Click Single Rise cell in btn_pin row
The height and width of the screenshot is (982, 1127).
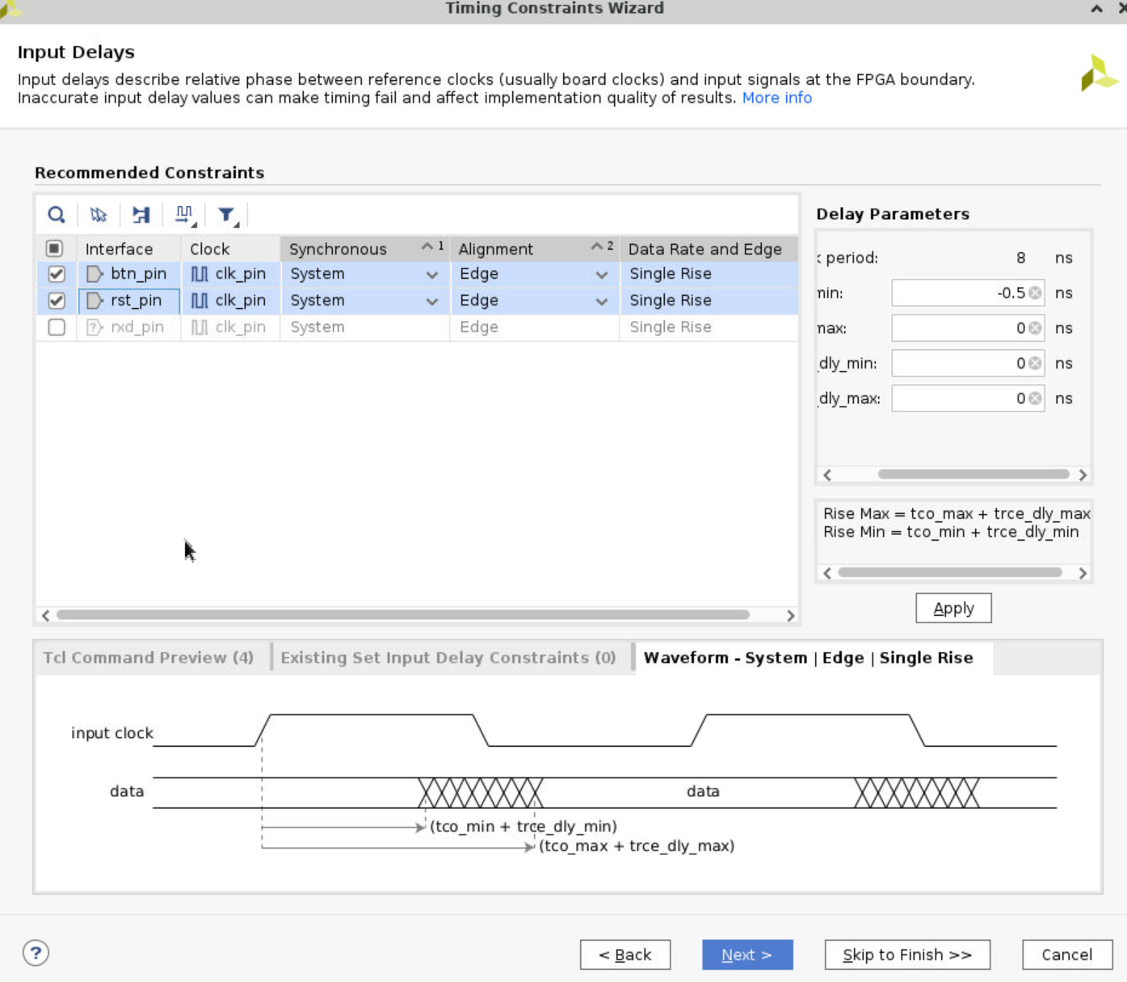pyautogui.click(x=709, y=274)
